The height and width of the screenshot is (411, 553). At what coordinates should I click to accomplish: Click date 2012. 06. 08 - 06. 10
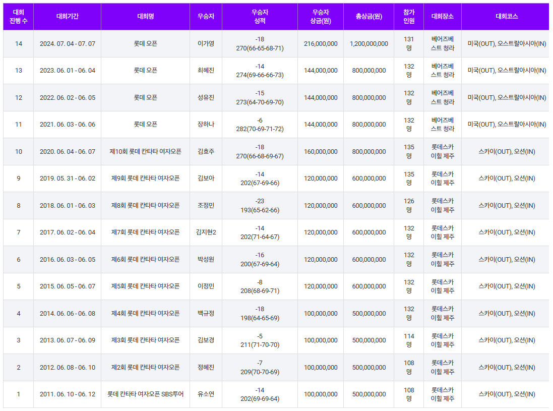point(68,368)
